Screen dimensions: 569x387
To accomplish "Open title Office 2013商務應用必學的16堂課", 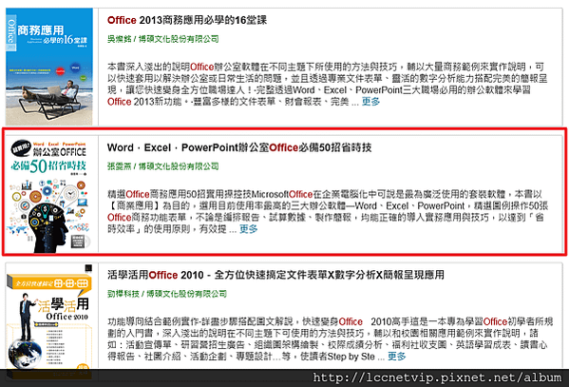I will pos(187,20).
